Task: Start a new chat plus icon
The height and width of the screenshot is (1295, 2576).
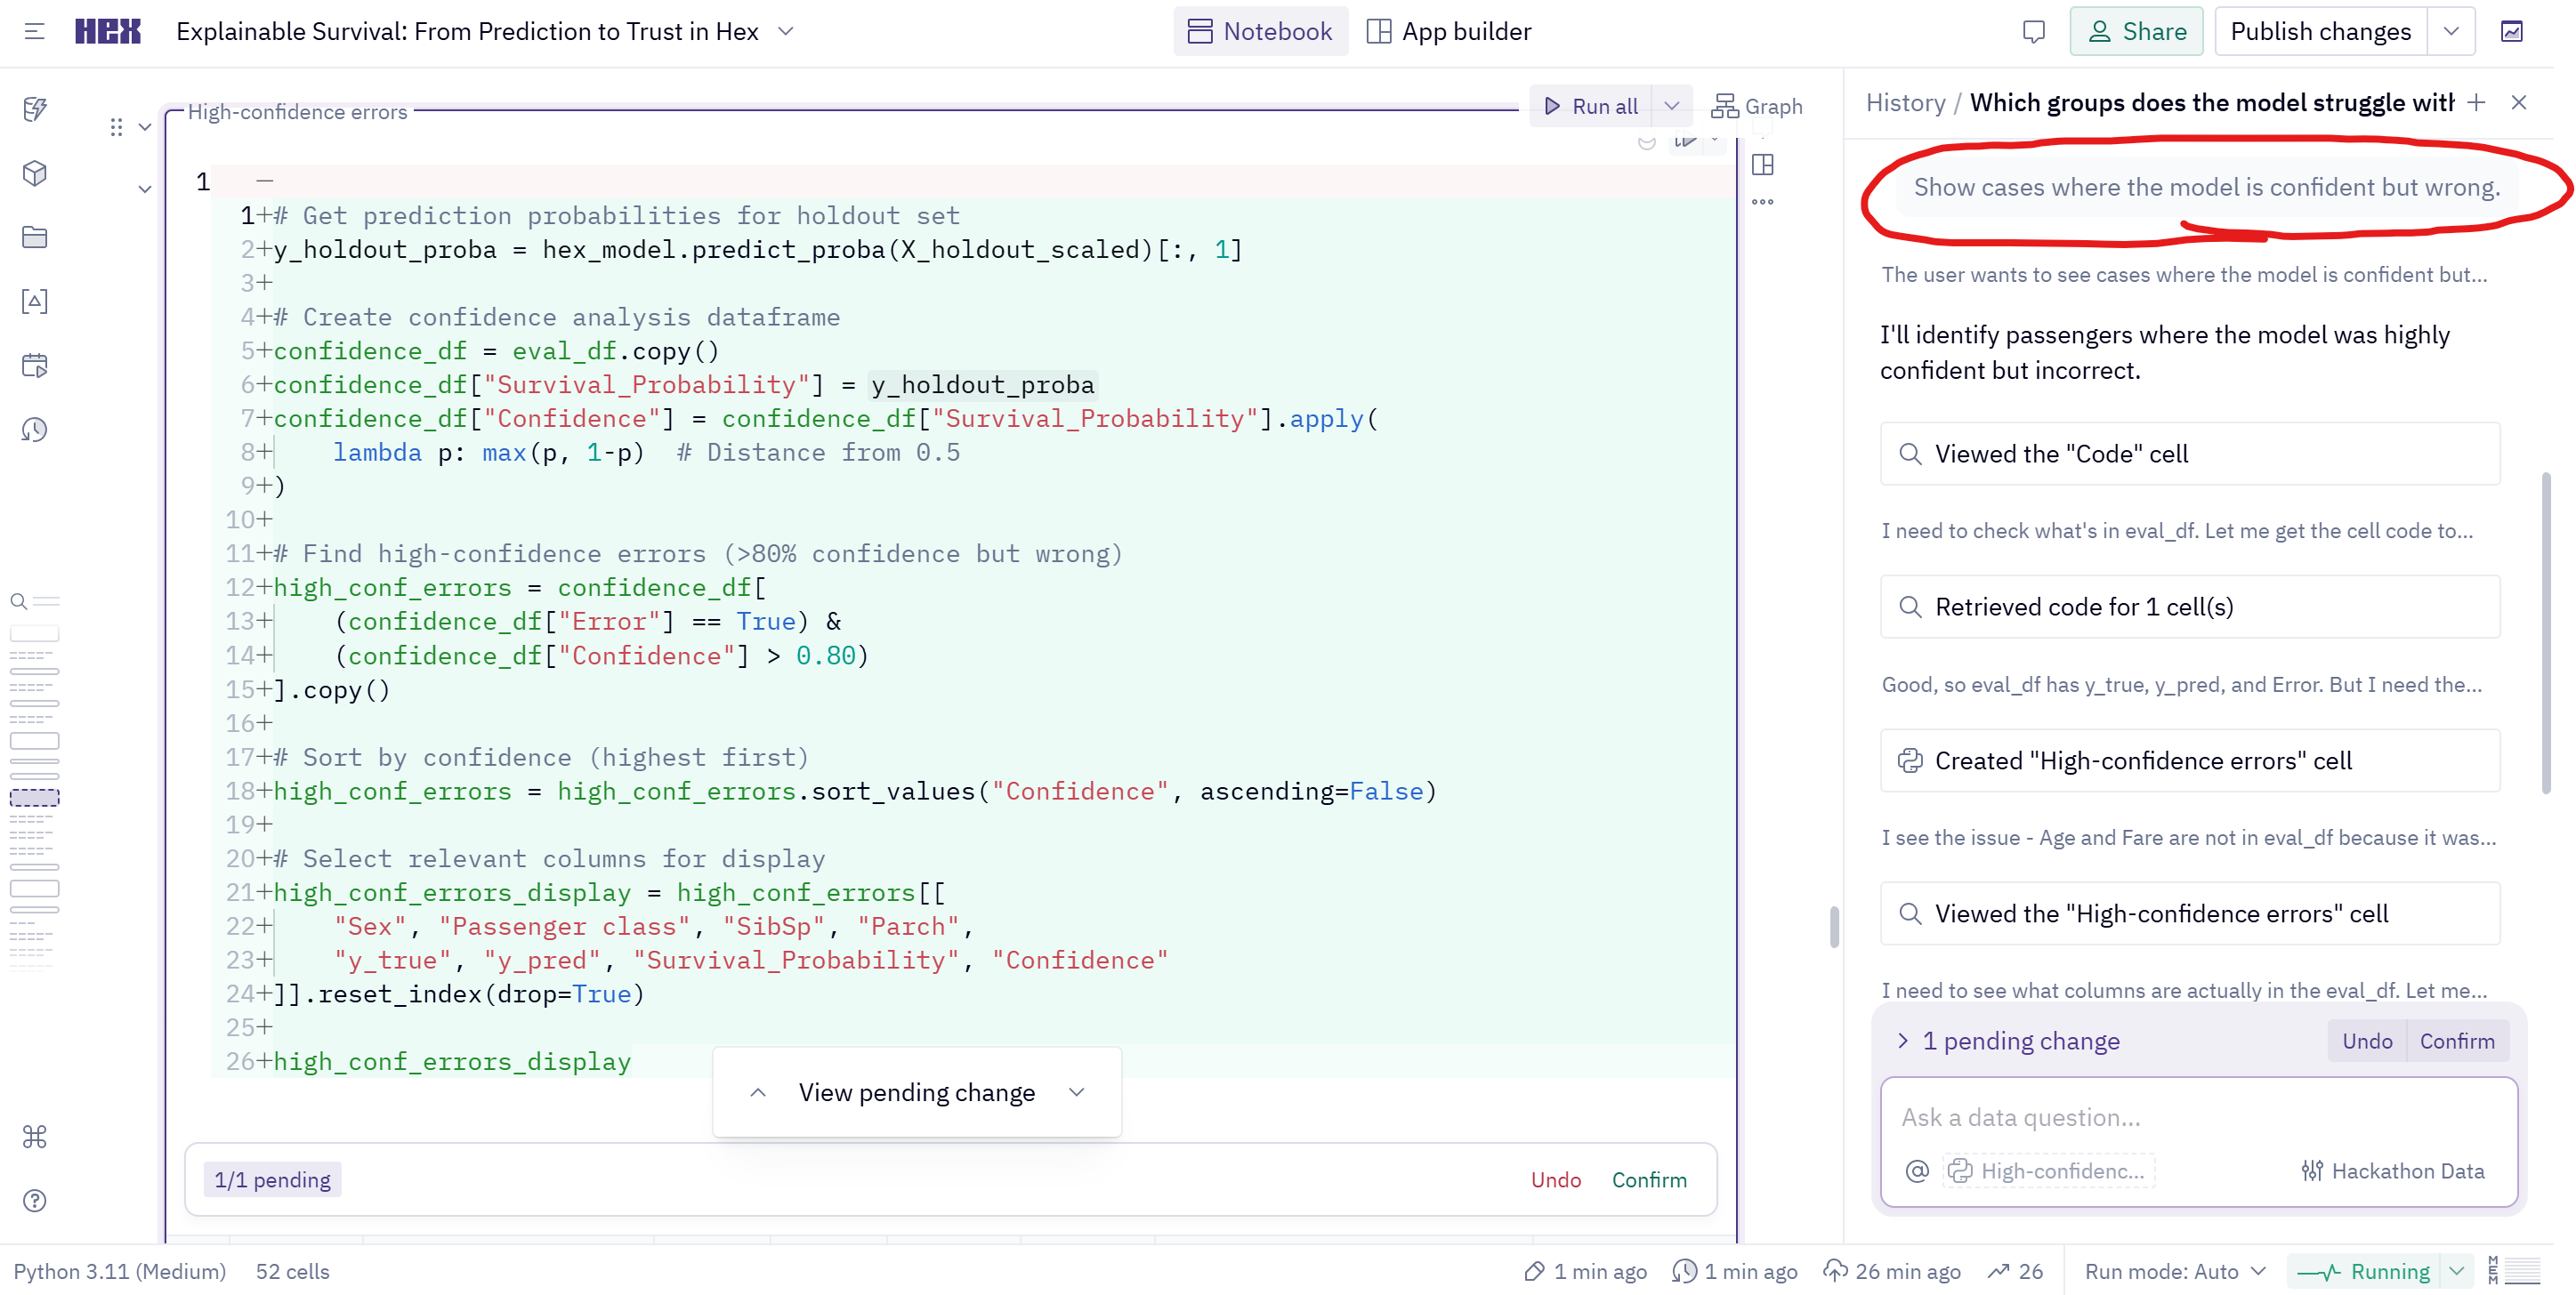Action: 2476,102
